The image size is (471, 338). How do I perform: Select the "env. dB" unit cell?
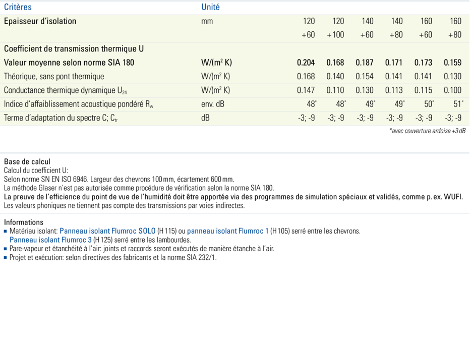[213, 104]
